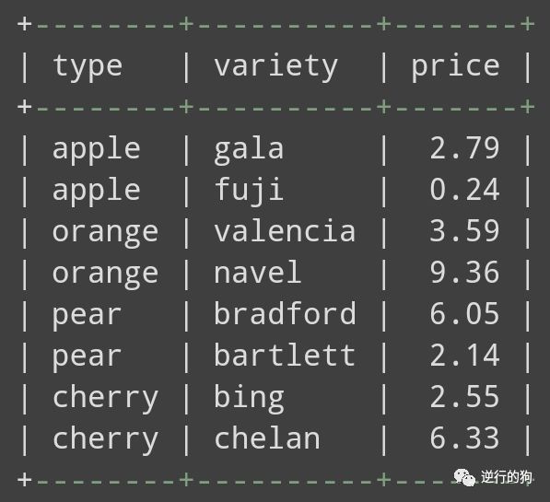
Task: Click the price value 3.59
Action: tap(464, 231)
